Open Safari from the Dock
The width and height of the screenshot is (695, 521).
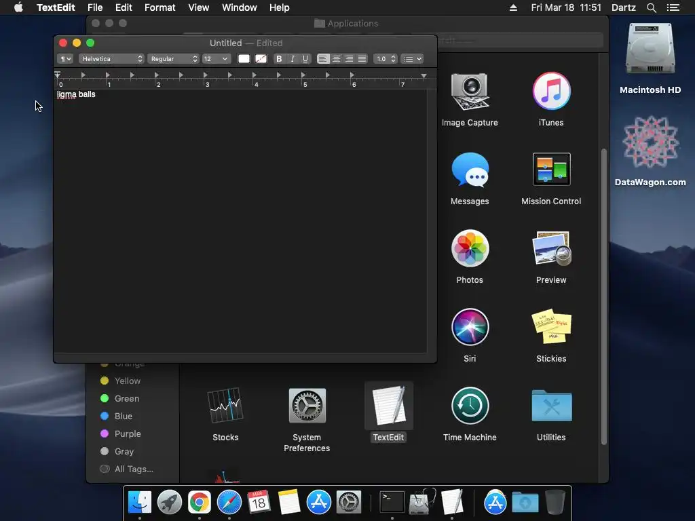[229, 503]
